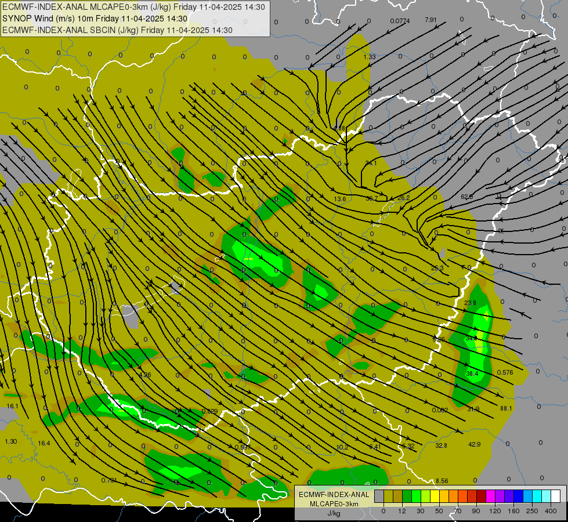Click the map value 1.33
The height and width of the screenshot is (522, 568).
coord(370,57)
